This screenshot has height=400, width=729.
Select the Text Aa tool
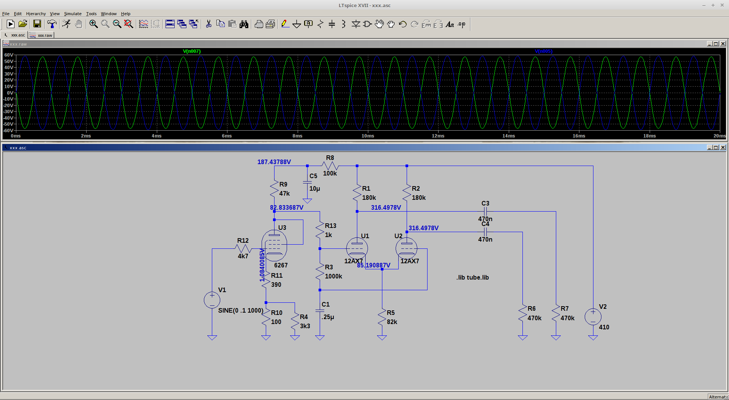click(450, 24)
